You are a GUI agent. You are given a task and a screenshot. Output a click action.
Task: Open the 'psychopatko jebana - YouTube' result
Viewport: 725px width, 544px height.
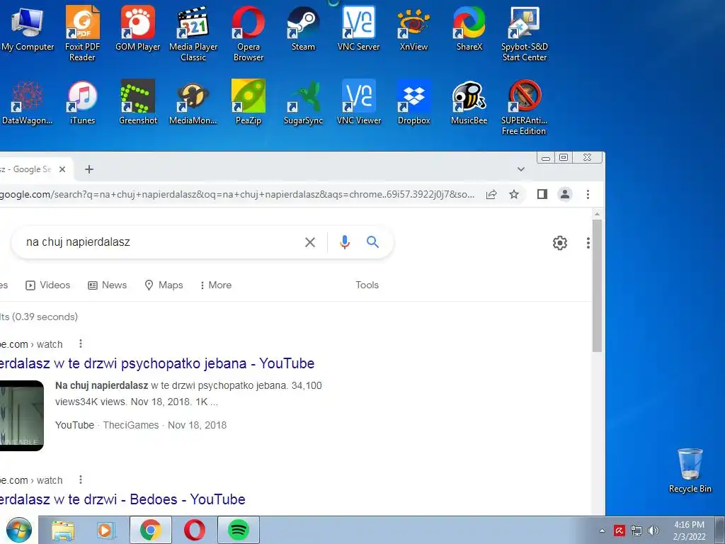tap(157, 363)
